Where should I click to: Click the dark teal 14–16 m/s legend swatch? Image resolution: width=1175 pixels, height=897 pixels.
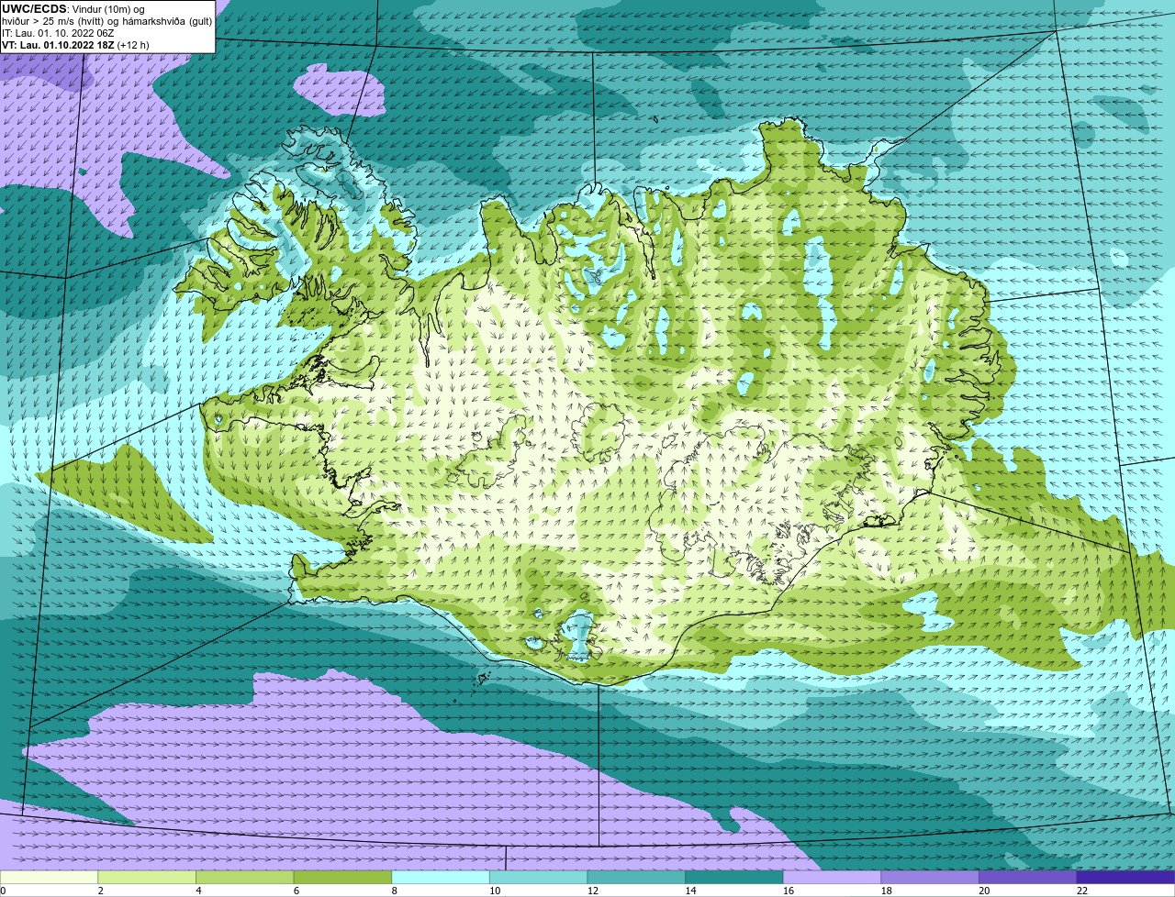point(734,877)
